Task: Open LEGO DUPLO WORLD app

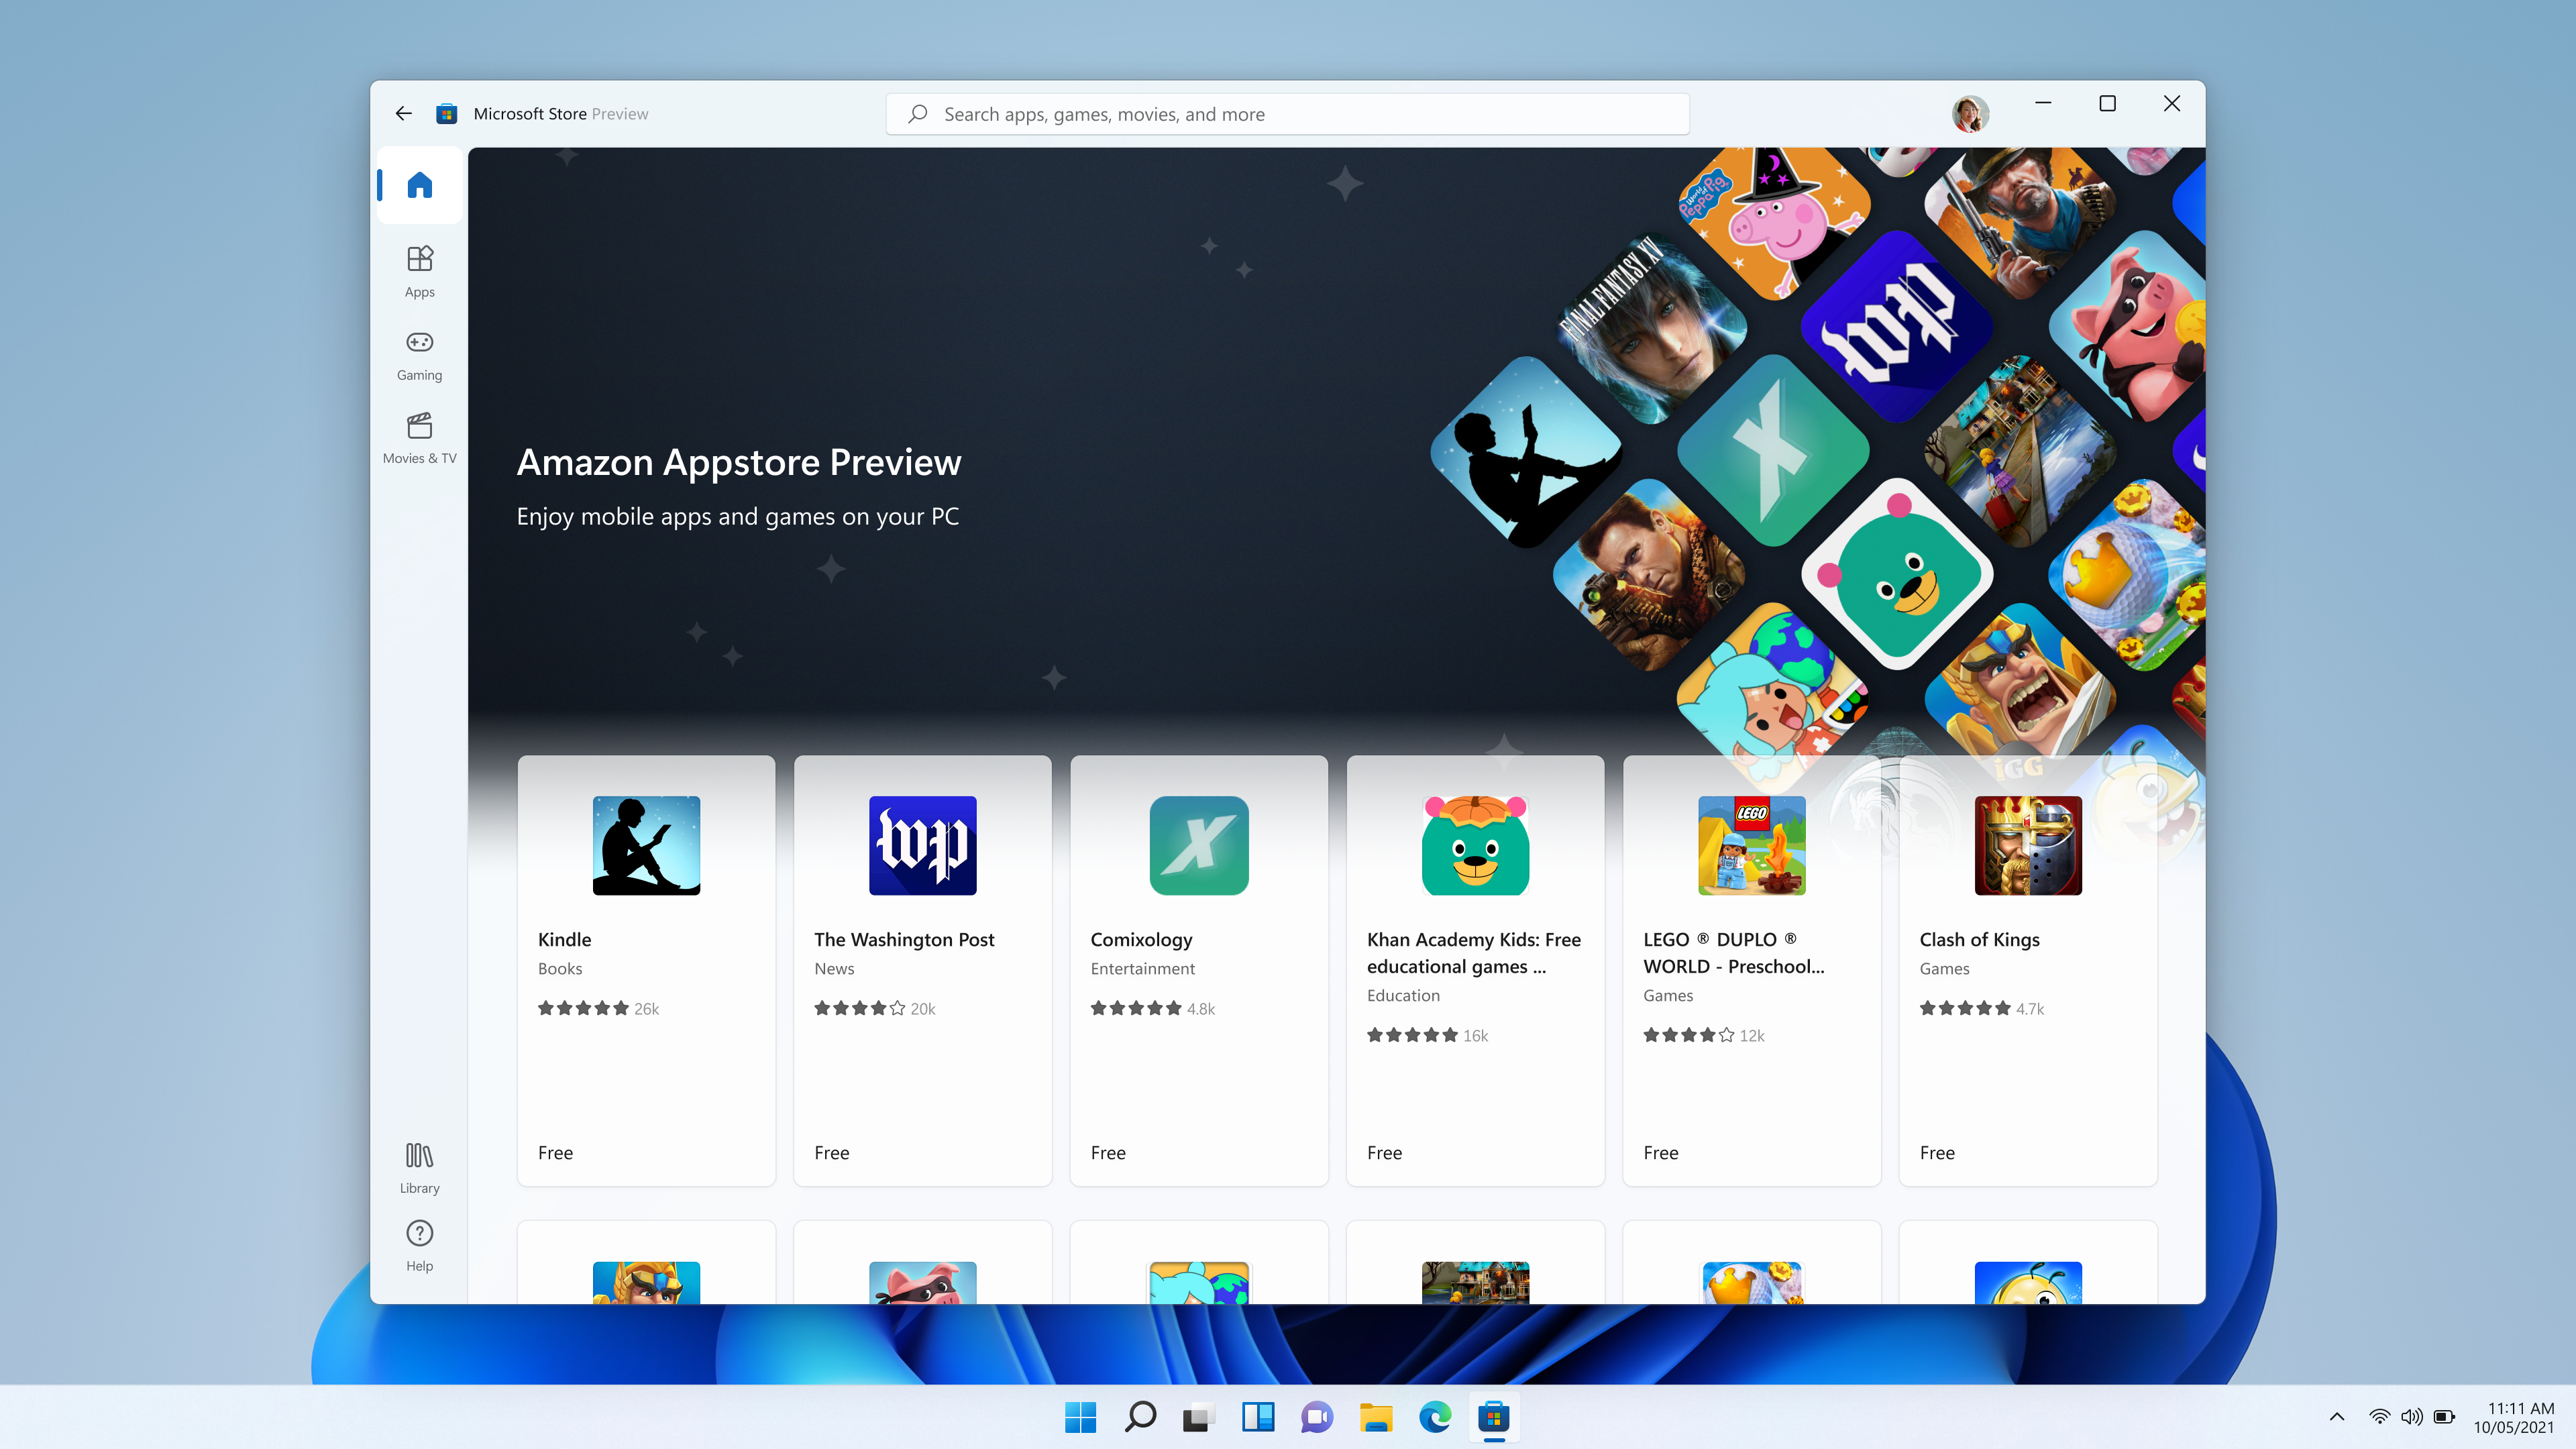Action: (1752, 844)
